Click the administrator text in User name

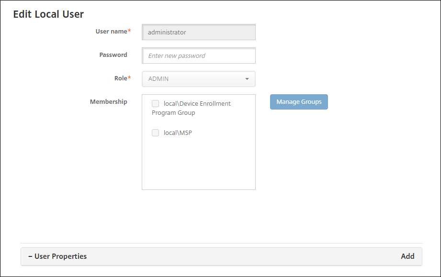[x=167, y=33]
